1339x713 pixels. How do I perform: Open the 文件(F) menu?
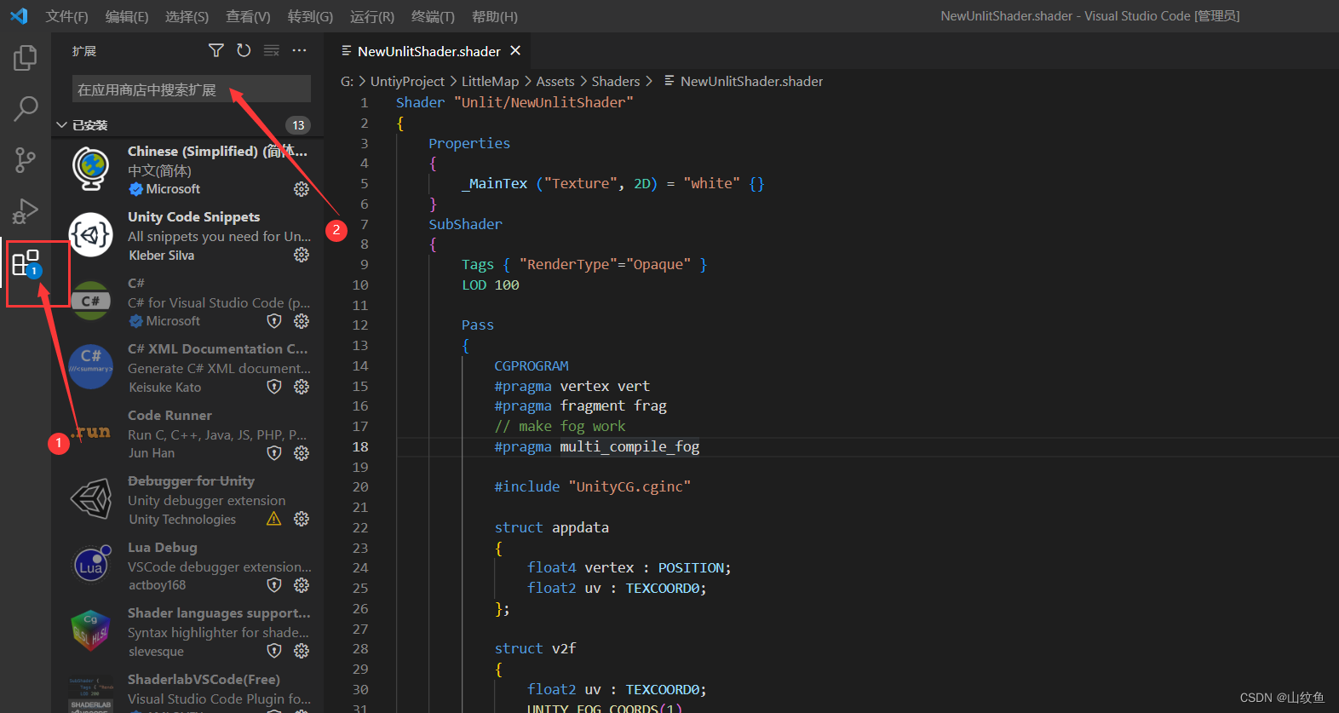pyautogui.click(x=66, y=16)
